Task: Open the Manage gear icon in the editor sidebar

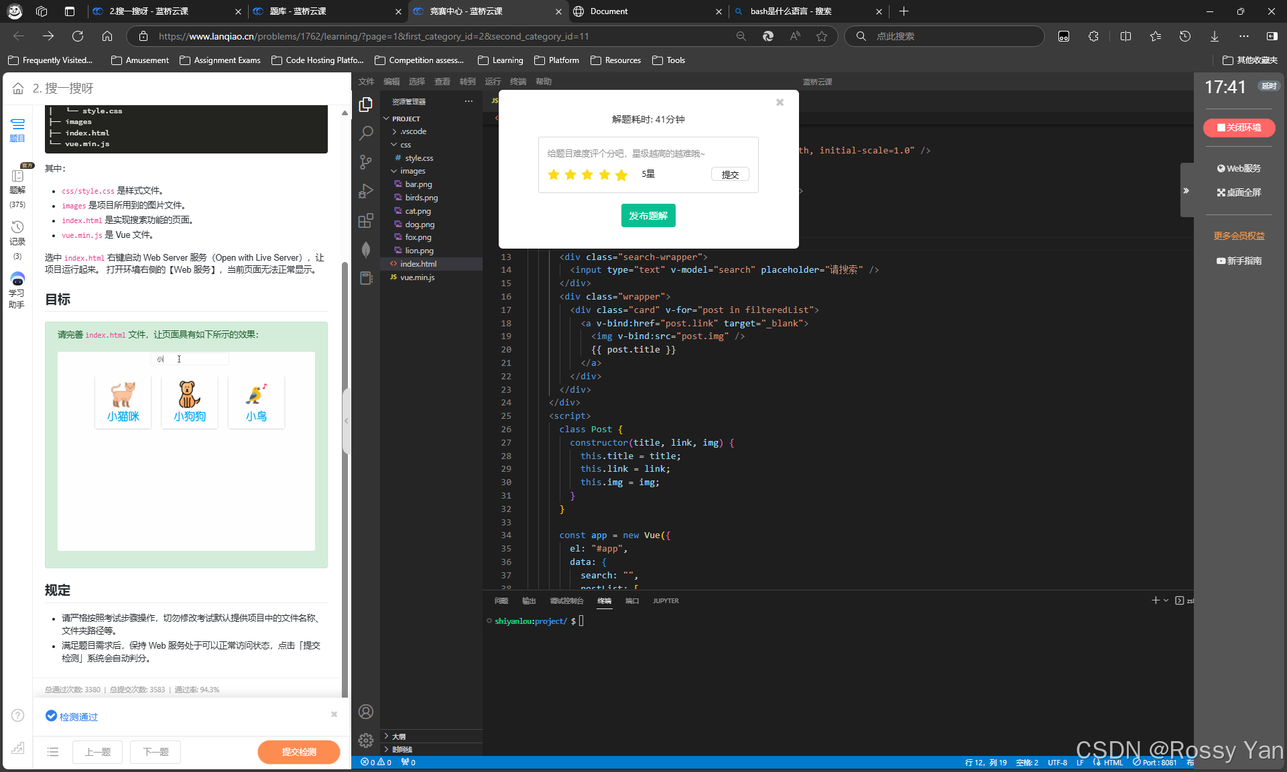Action: point(366,740)
